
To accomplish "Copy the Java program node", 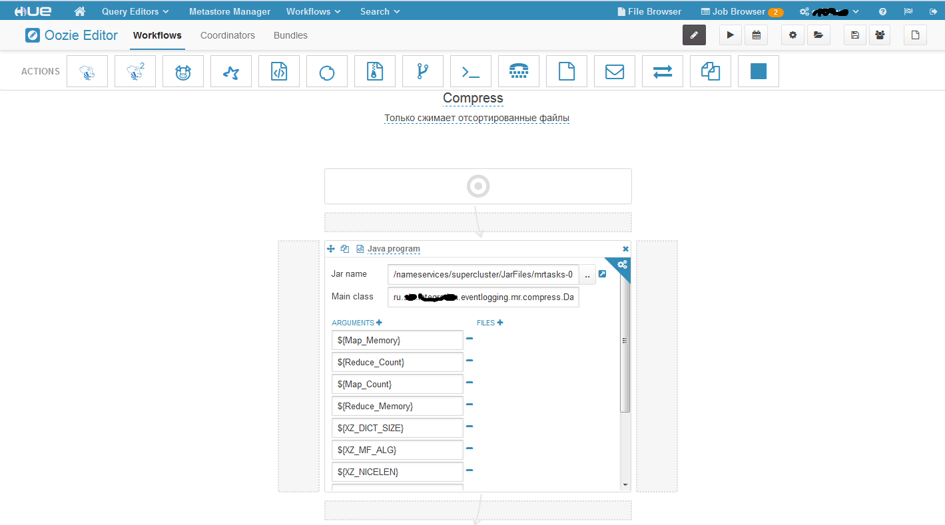I will coord(344,249).
